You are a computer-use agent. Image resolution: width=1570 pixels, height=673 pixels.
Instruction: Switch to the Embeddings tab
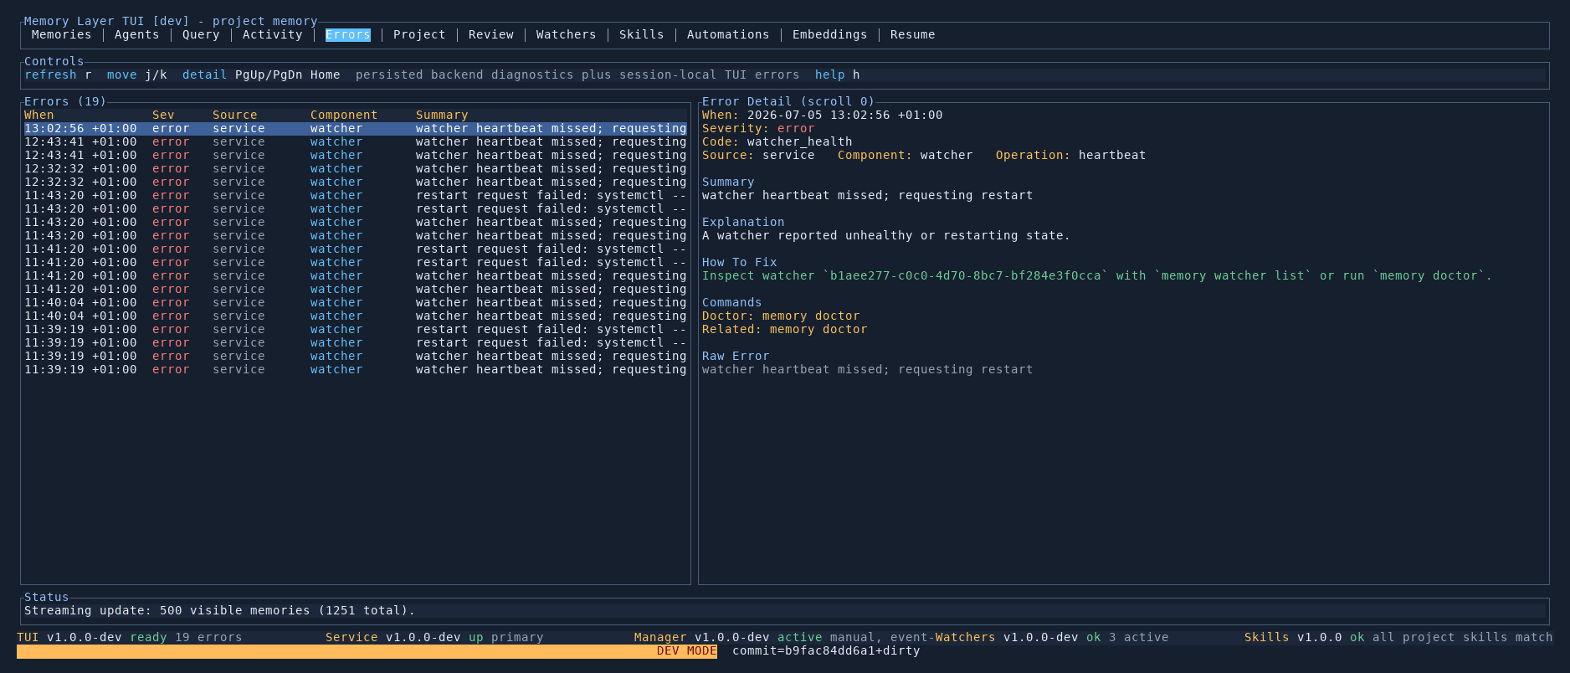point(829,34)
